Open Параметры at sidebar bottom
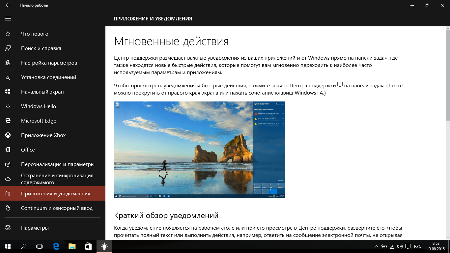Screen dimensions: 450x253 (x=53, y=228)
